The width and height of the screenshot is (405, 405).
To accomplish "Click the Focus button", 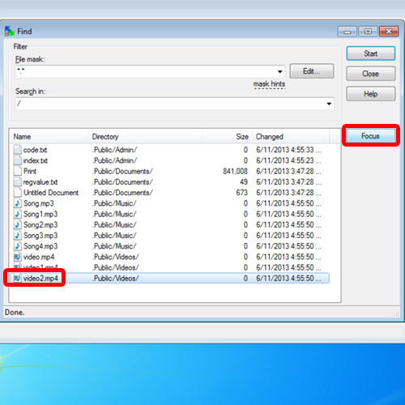I will click(x=370, y=136).
